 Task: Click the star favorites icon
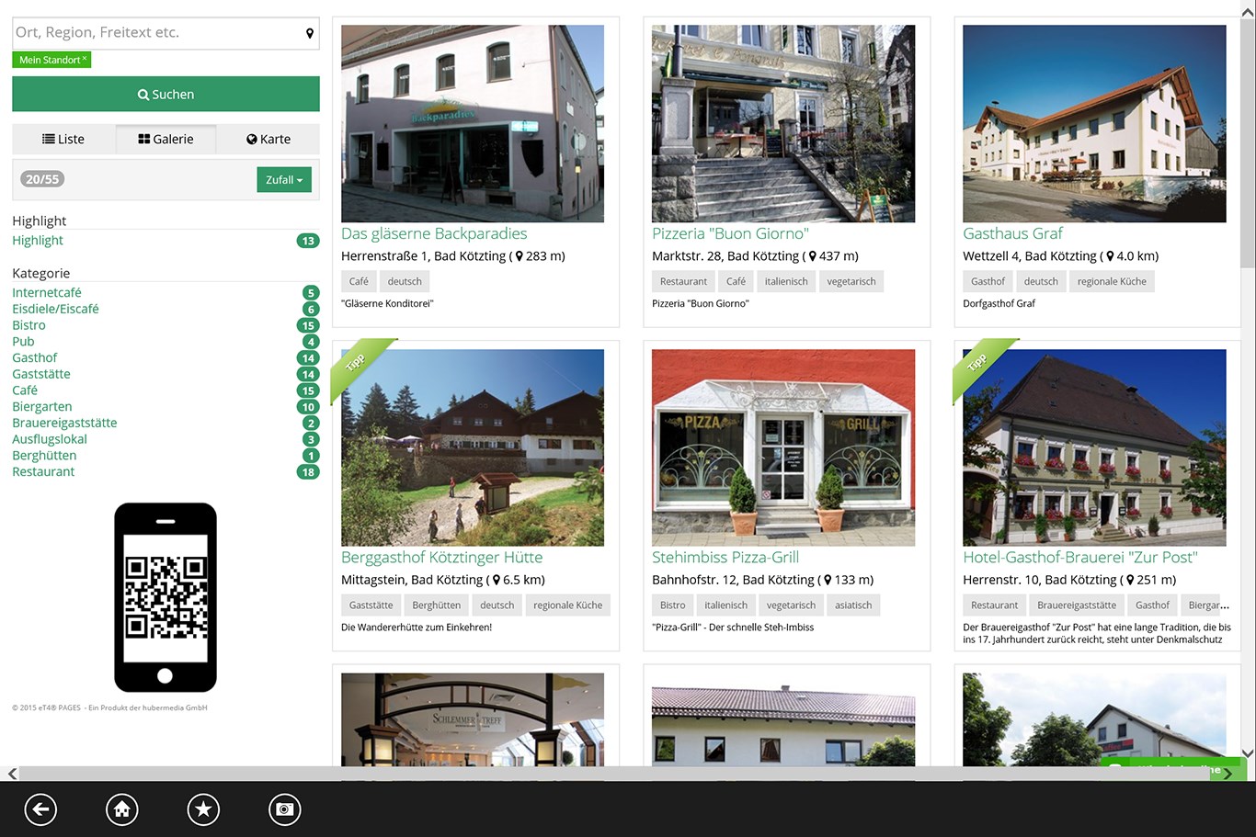(203, 809)
